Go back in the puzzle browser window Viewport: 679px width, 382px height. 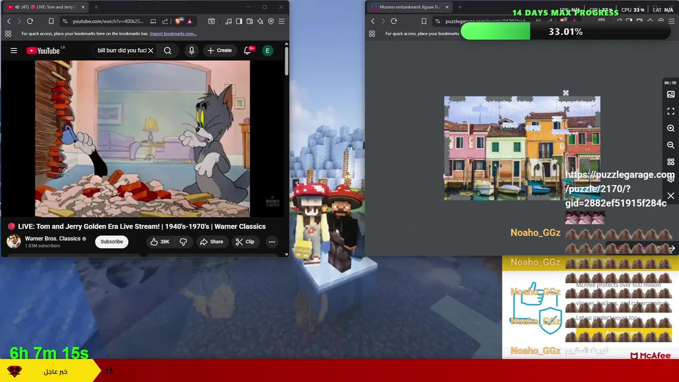[x=372, y=21]
